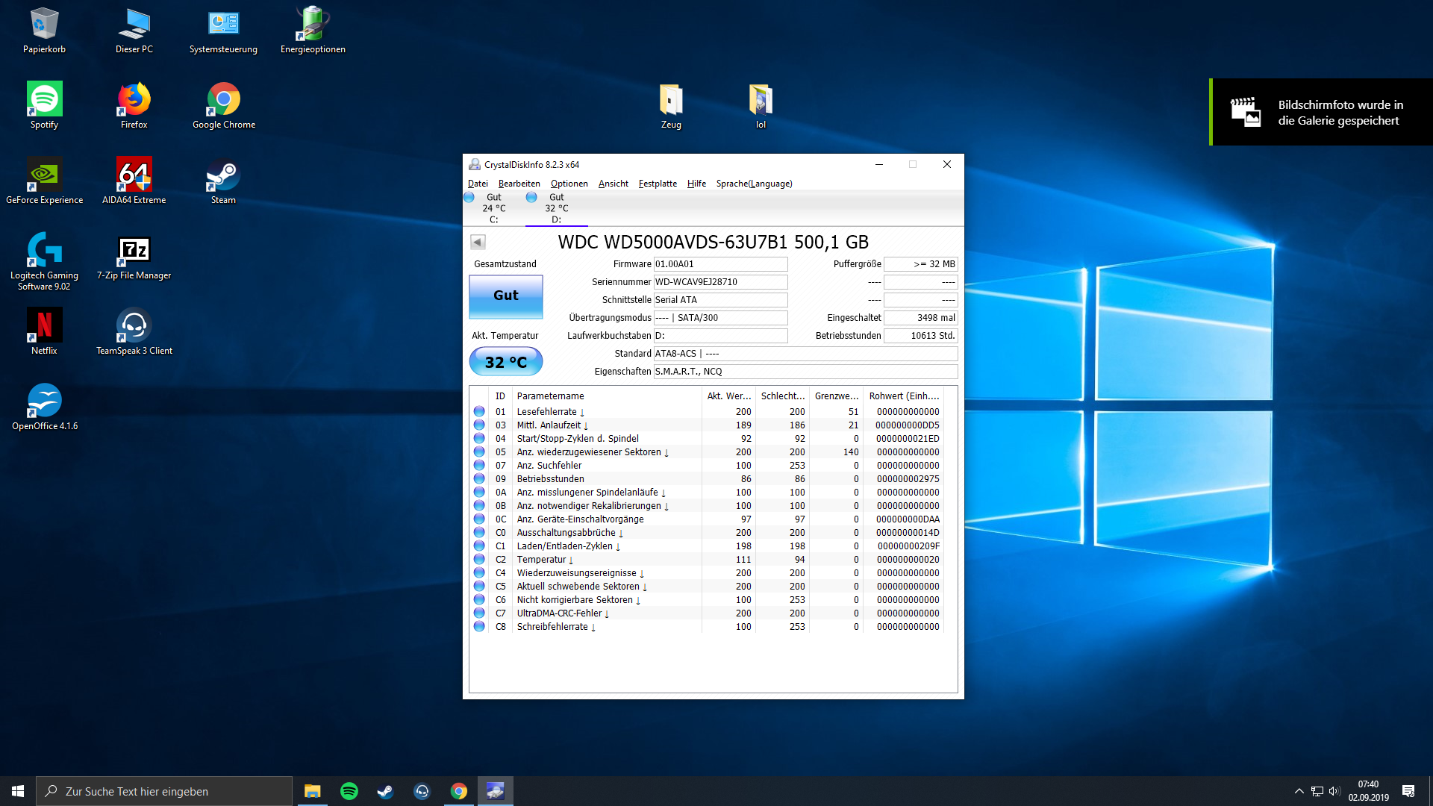The height and width of the screenshot is (806, 1433).
Task: Expand the system tray hidden icons chevron
Action: (1299, 791)
